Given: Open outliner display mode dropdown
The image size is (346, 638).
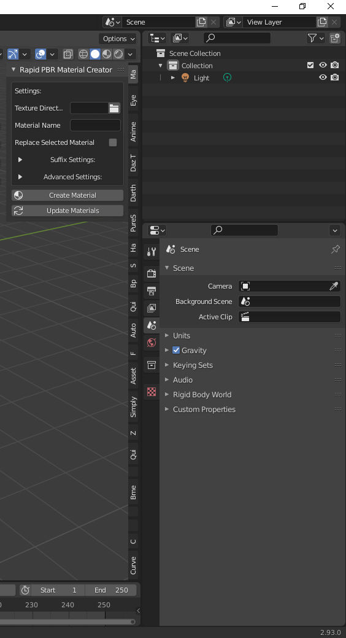Looking at the screenshot, I should (180, 38).
